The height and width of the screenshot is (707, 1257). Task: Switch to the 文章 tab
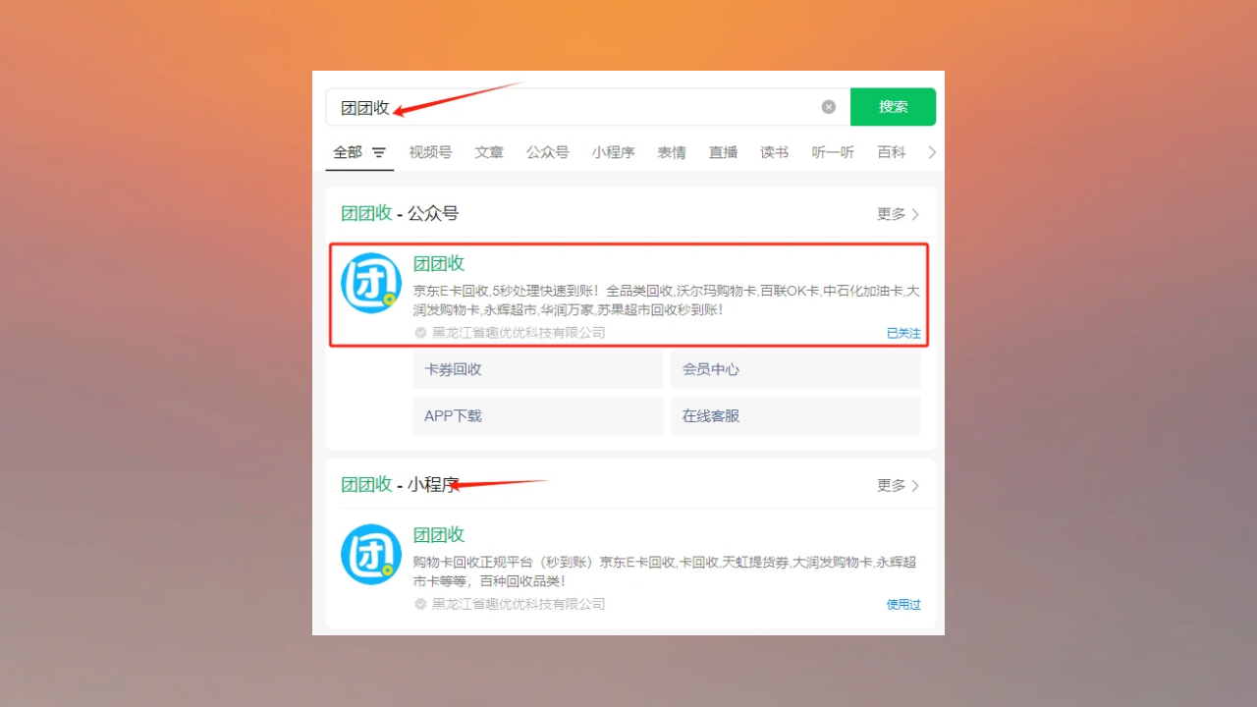click(x=489, y=152)
